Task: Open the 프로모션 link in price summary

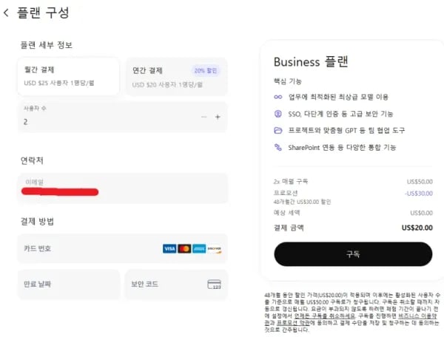Action: tap(286, 193)
